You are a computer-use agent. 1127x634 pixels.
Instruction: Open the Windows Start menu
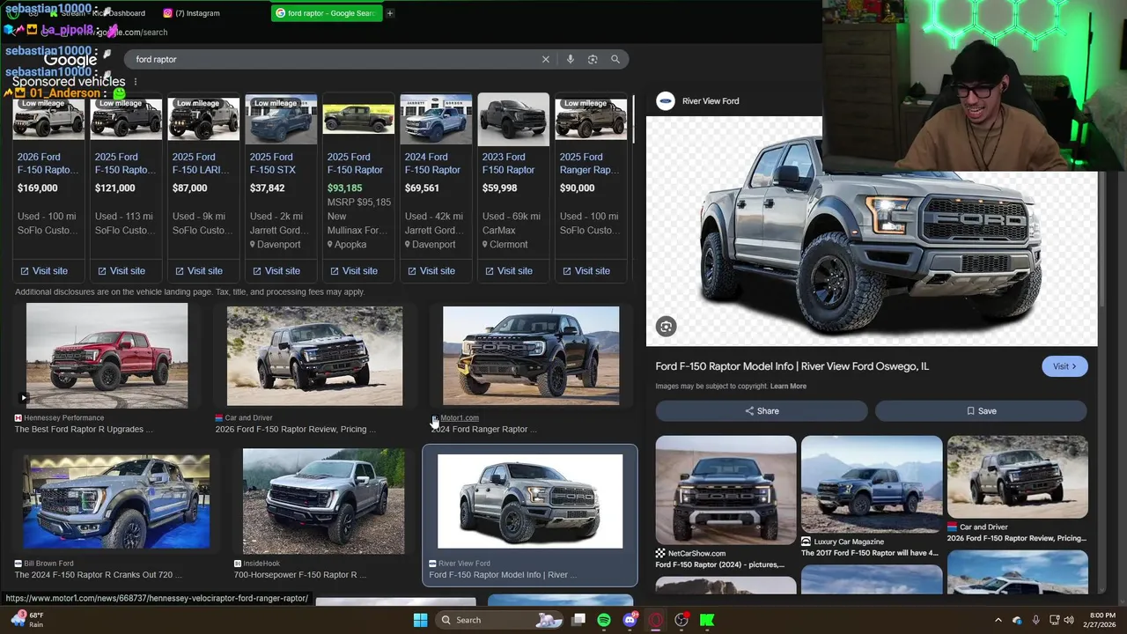(420, 620)
